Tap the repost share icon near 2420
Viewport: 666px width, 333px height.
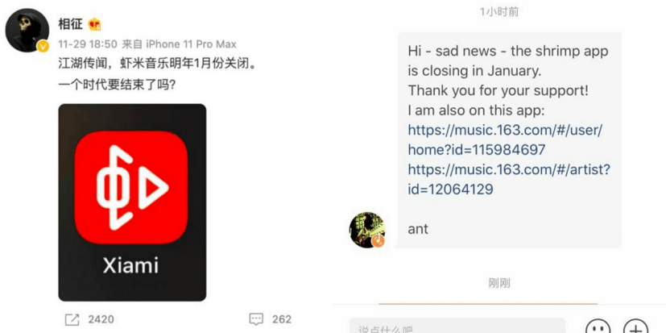point(72,319)
